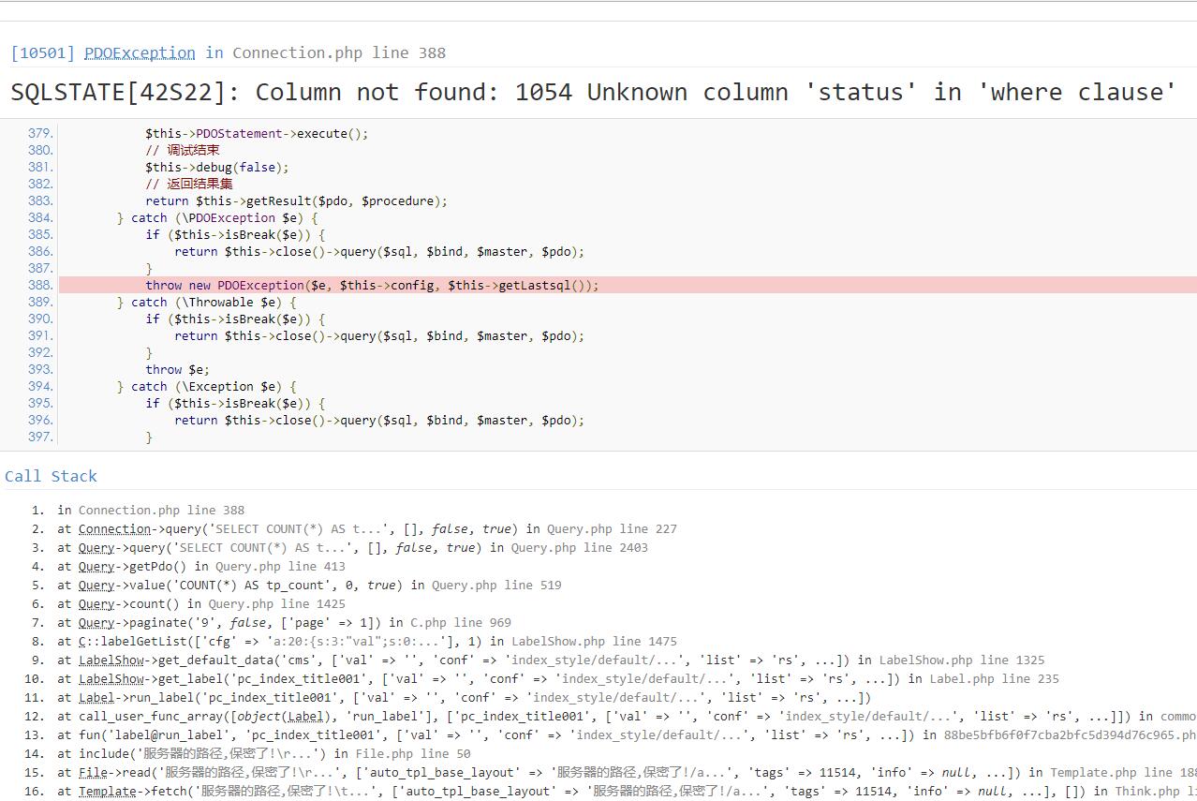Click Query in call stack entry 3
Screen dimensions: 1197x801
point(96,547)
